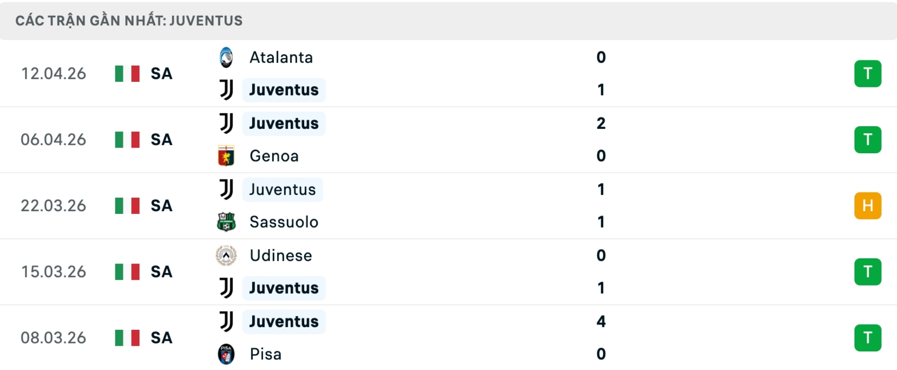Click the Atalanta club crest icon
Viewport: 897px width, 370px height.
[226, 57]
